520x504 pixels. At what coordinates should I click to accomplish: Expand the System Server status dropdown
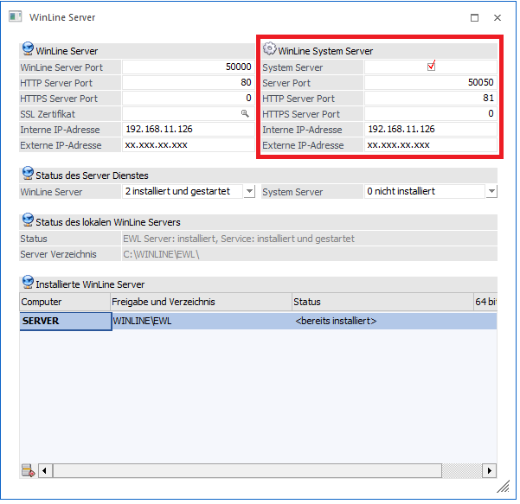(491, 191)
